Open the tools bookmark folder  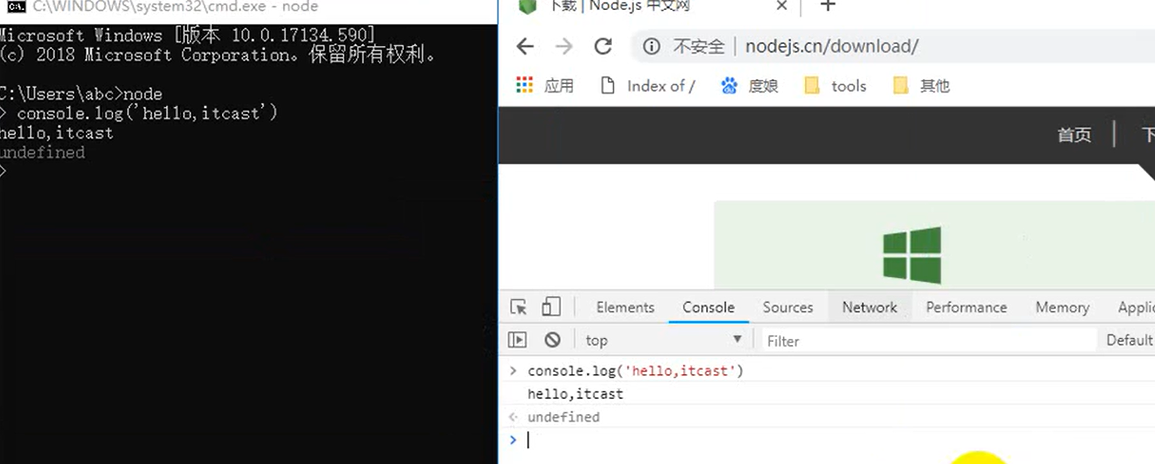coord(835,86)
